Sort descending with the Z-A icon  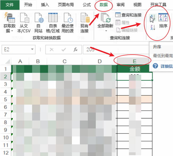click(x=153, y=27)
